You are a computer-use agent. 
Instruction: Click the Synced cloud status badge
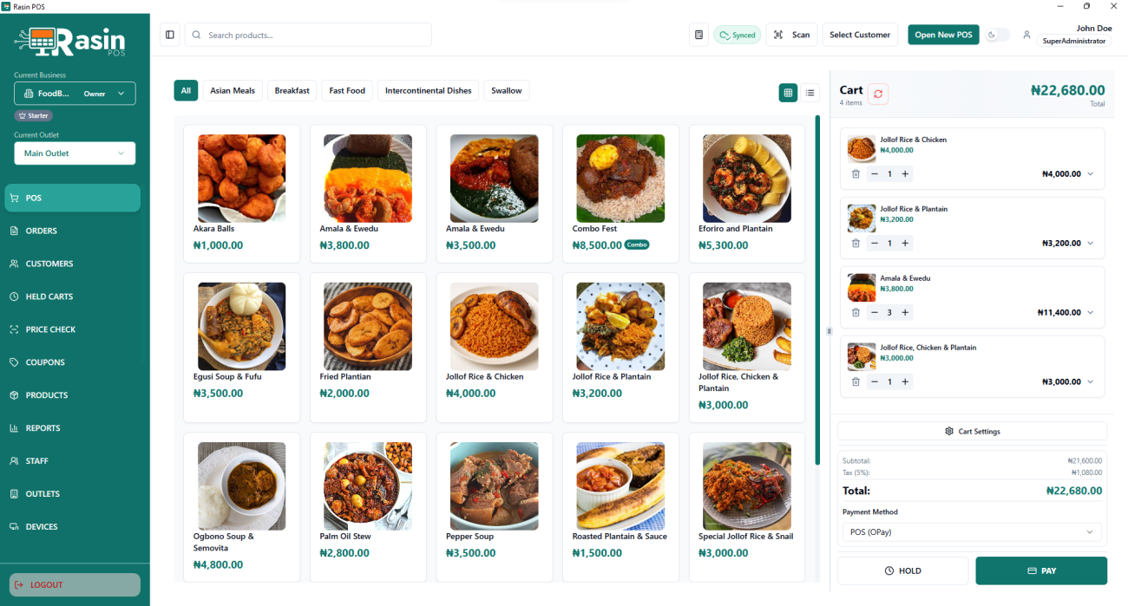[x=738, y=35]
